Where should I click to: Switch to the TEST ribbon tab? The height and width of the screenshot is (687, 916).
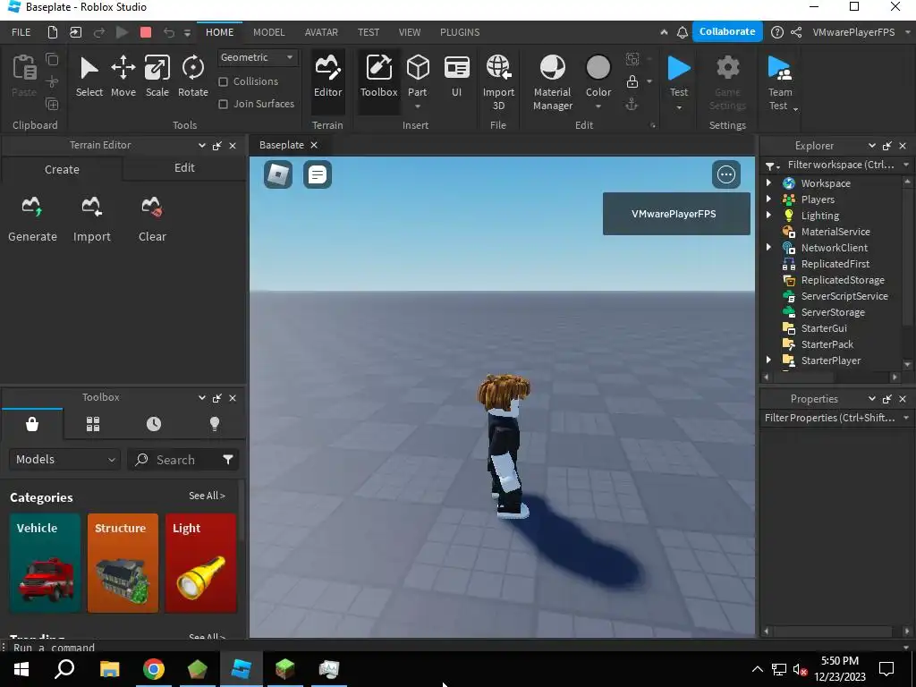click(368, 32)
